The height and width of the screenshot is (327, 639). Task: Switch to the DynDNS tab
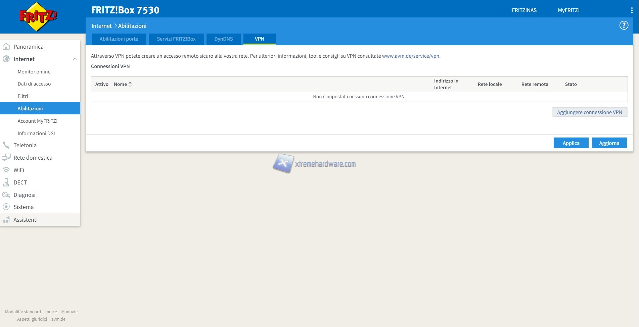point(223,39)
